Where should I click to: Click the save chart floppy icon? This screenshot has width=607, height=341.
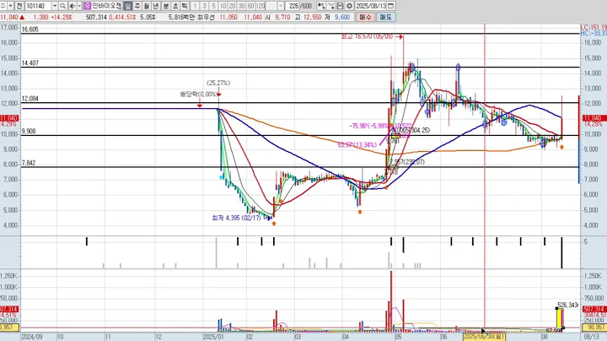tap(340, 6)
